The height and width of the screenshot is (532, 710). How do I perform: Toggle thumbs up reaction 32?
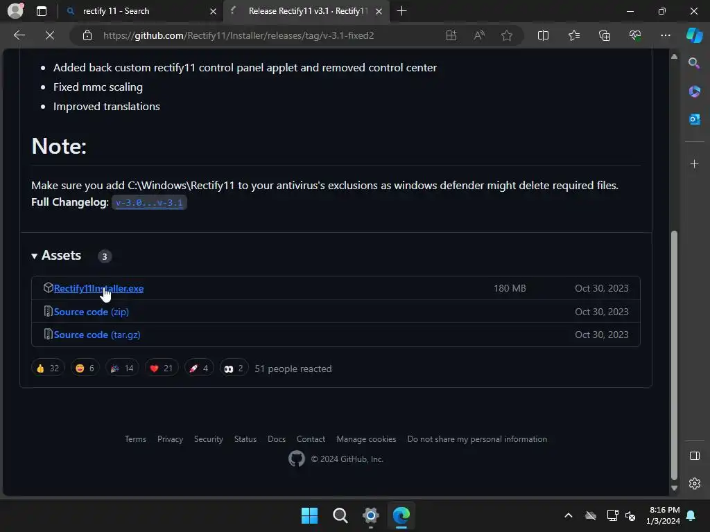tap(48, 369)
